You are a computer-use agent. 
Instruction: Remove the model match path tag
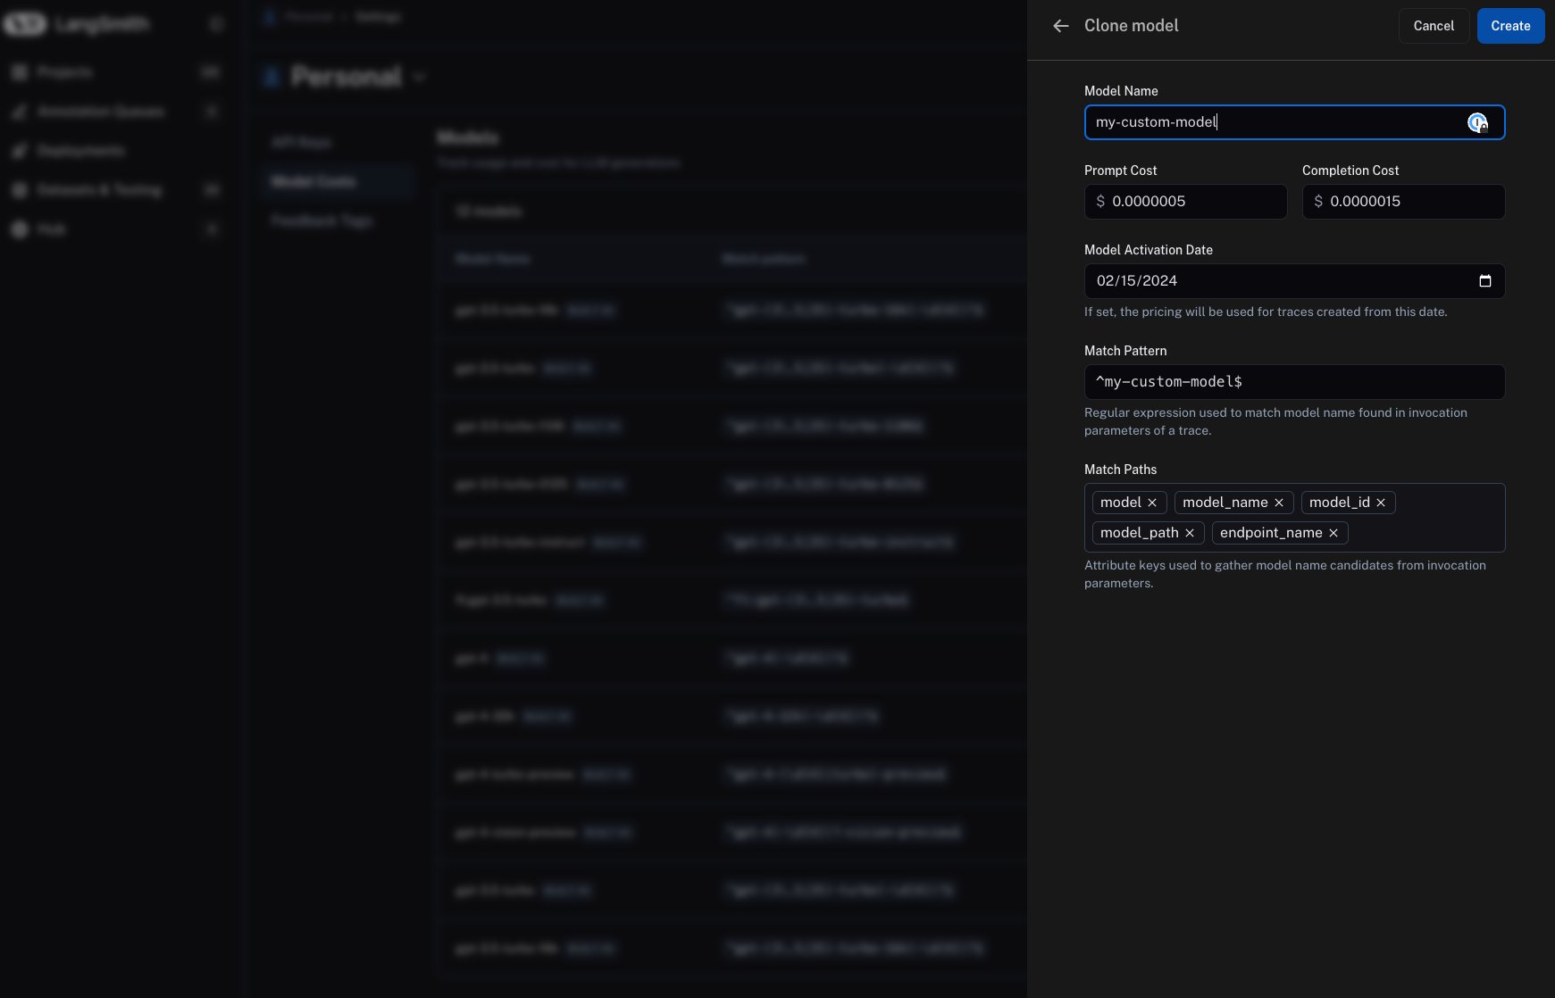tap(1152, 503)
